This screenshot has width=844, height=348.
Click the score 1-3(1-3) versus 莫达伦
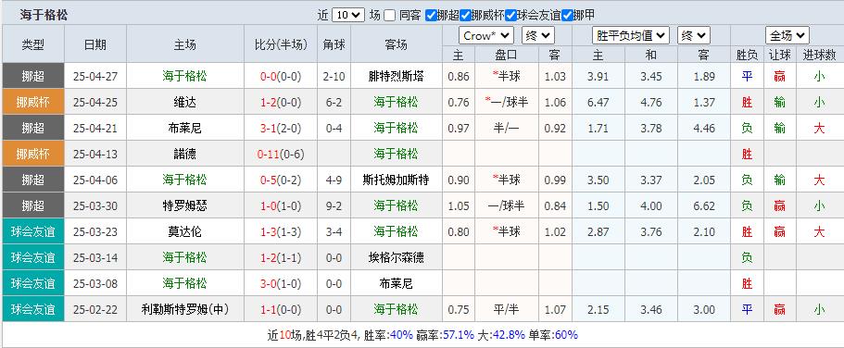pos(281,231)
